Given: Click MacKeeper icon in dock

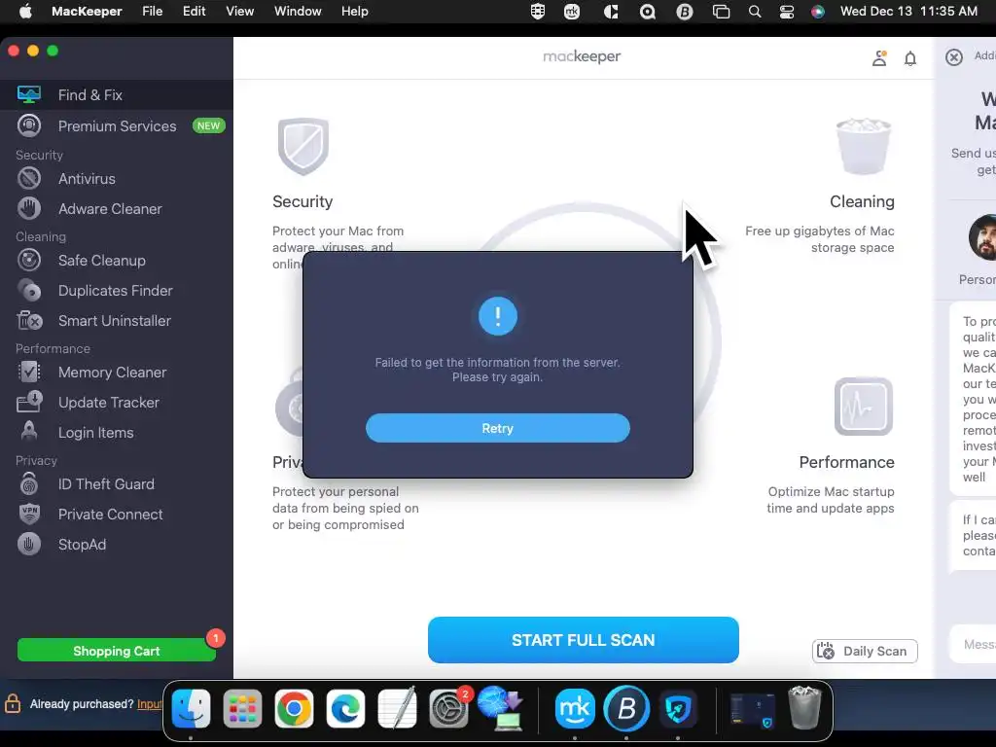Looking at the screenshot, I should 575,708.
